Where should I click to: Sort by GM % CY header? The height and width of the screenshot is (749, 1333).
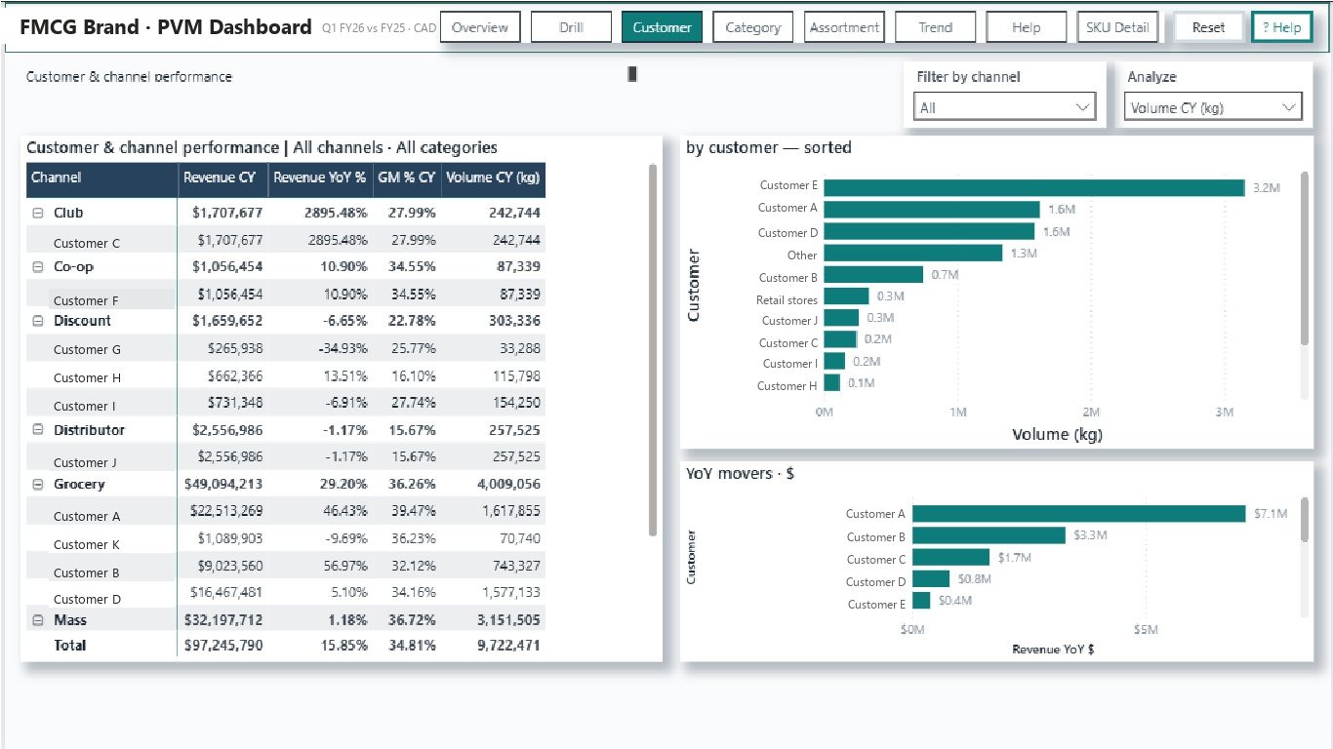(406, 178)
